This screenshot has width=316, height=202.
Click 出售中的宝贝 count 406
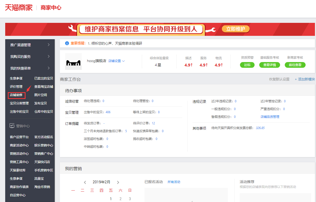pos(108,112)
